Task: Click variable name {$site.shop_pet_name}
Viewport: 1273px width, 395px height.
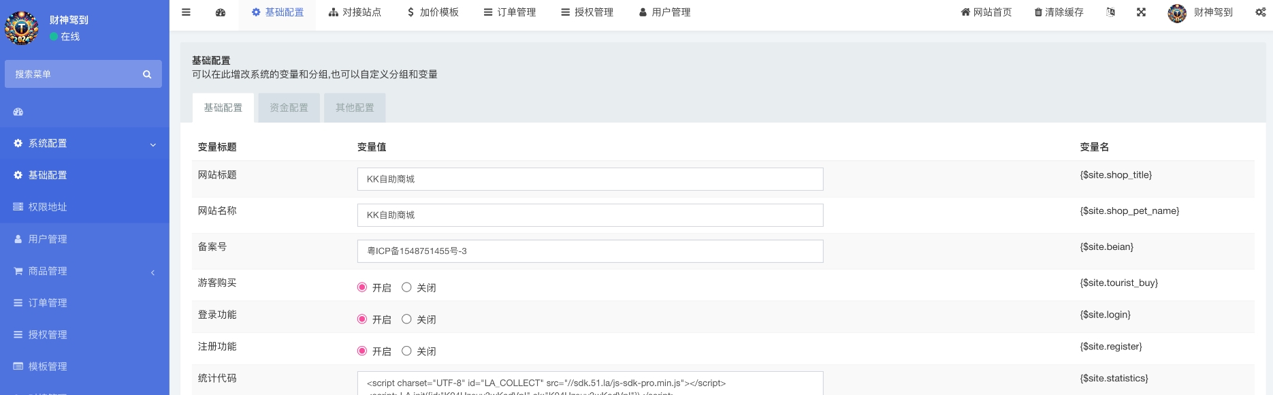Action: click(1129, 211)
